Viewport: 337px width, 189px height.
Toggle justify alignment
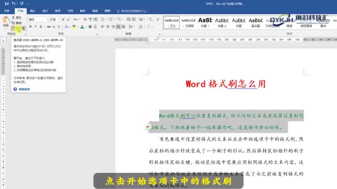118,27
